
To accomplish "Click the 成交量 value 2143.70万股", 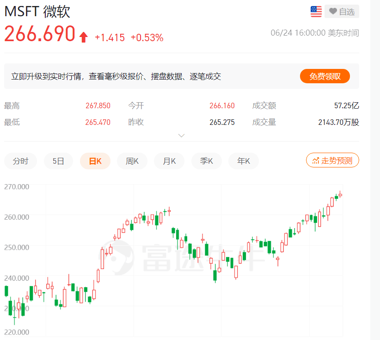I will point(338,122).
